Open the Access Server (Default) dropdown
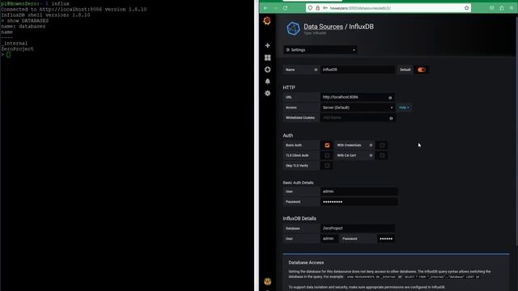This screenshot has width=518, height=291. click(x=358, y=108)
